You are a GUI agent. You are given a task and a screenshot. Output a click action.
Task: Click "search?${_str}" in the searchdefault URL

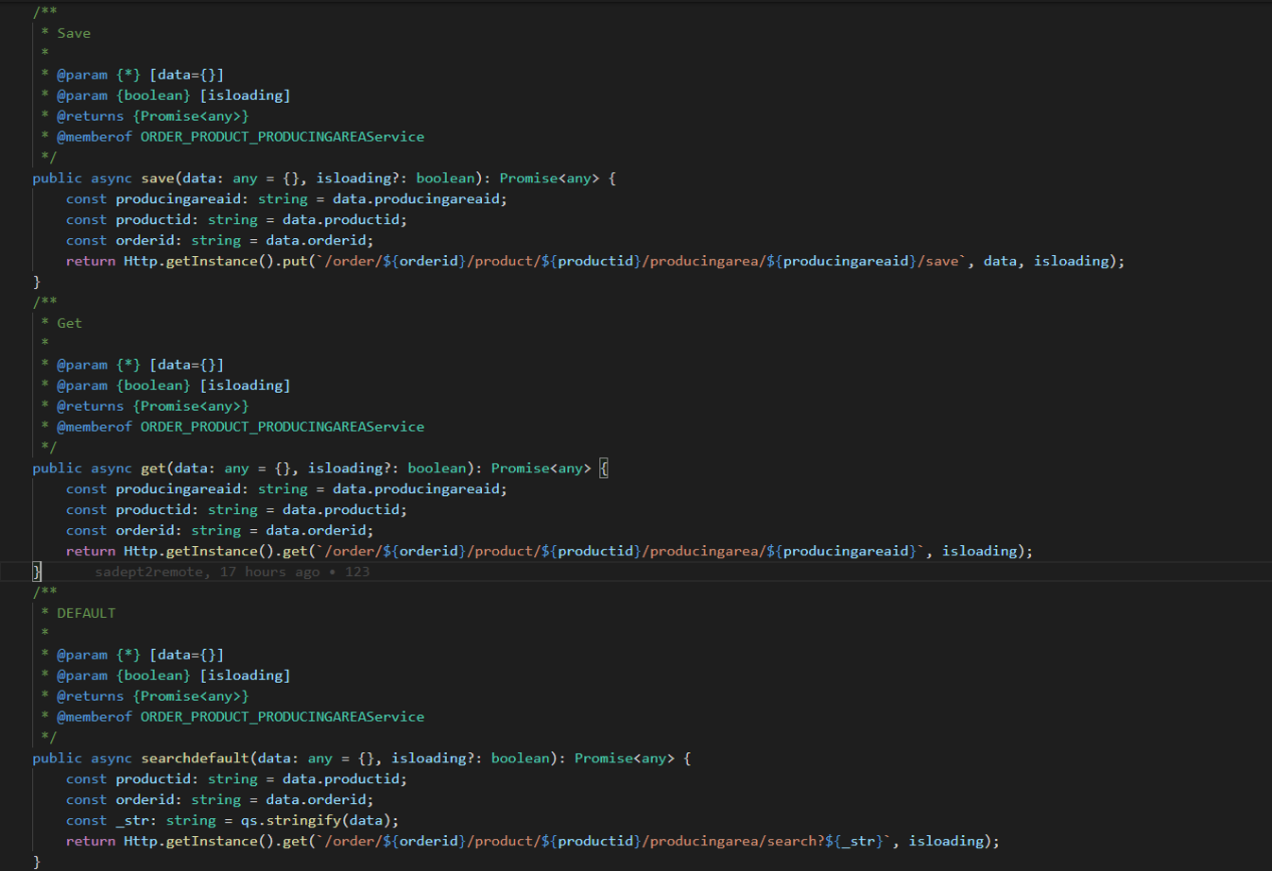pos(827,842)
